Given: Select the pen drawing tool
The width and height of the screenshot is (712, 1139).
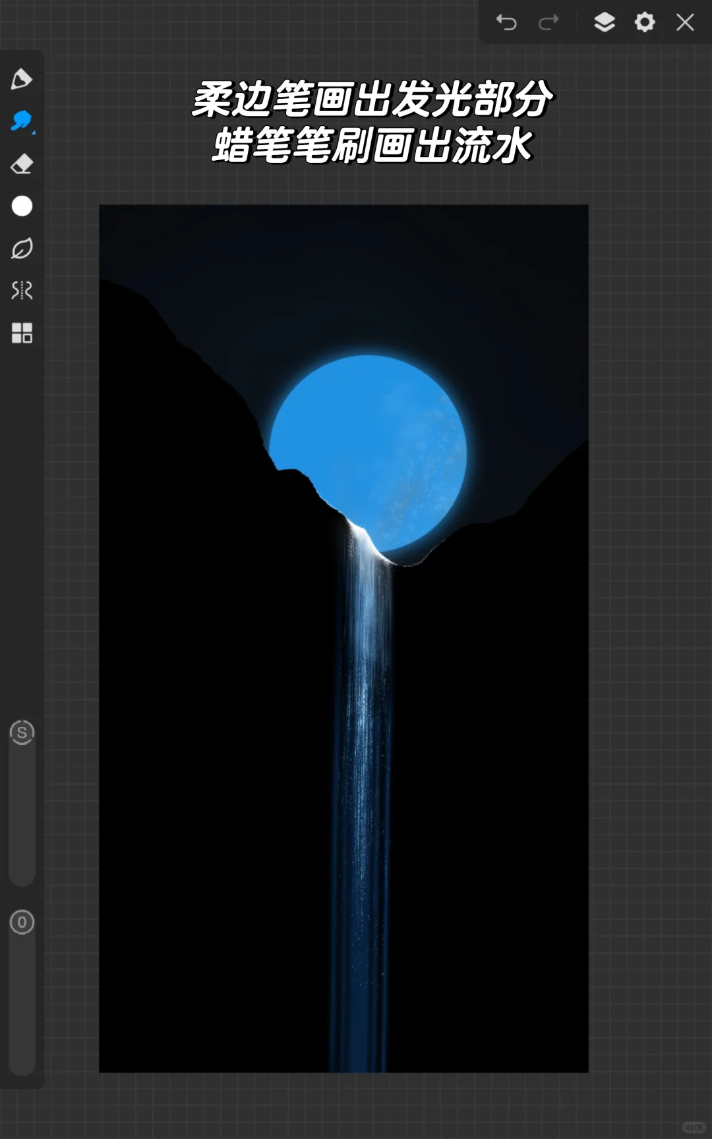Looking at the screenshot, I should coord(21,79).
